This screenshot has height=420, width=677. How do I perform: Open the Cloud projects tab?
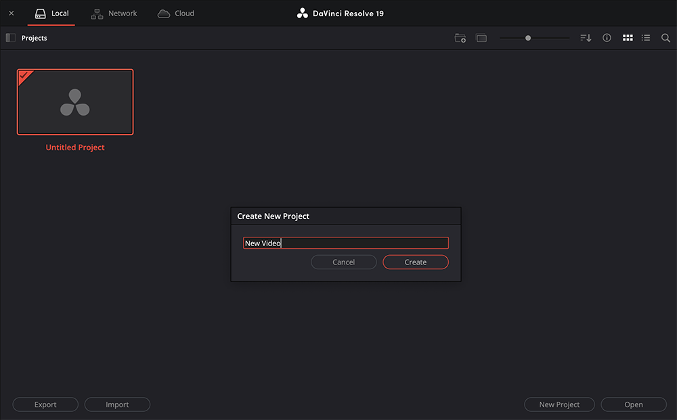(175, 13)
